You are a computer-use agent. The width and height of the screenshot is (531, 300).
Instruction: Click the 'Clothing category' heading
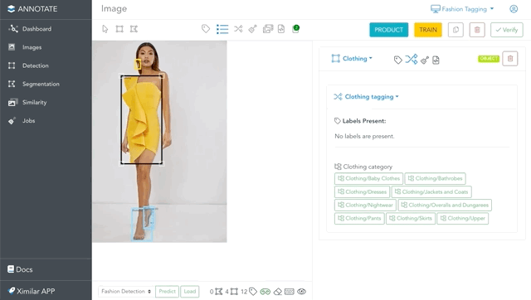point(368,167)
